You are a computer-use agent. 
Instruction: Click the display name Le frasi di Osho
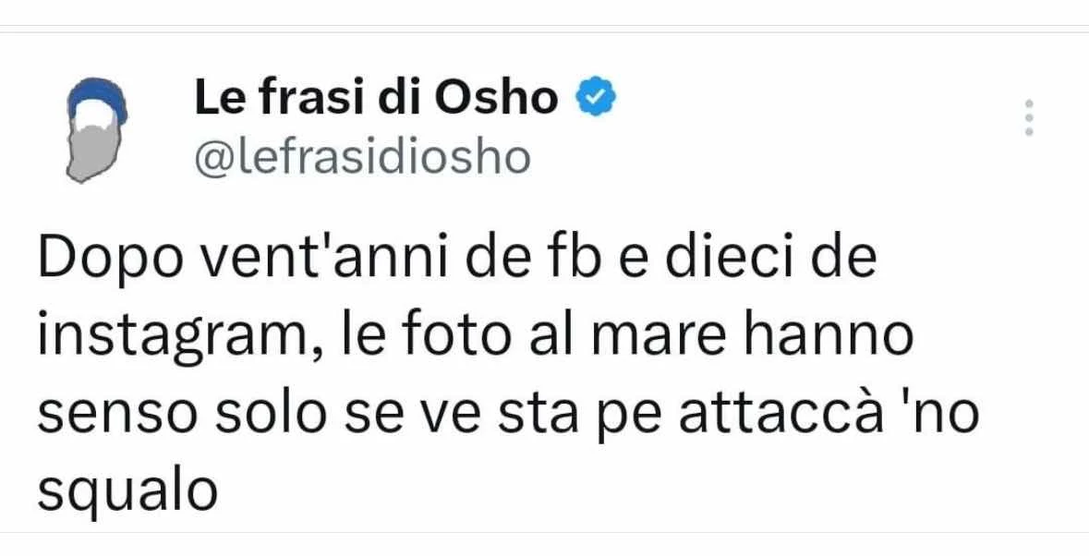tap(376, 98)
